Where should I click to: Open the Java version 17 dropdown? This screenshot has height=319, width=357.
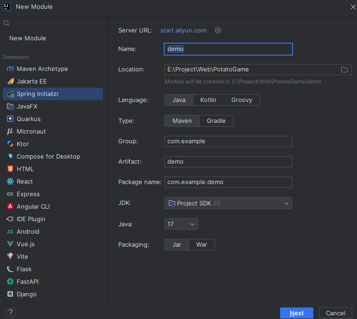point(181,224)
